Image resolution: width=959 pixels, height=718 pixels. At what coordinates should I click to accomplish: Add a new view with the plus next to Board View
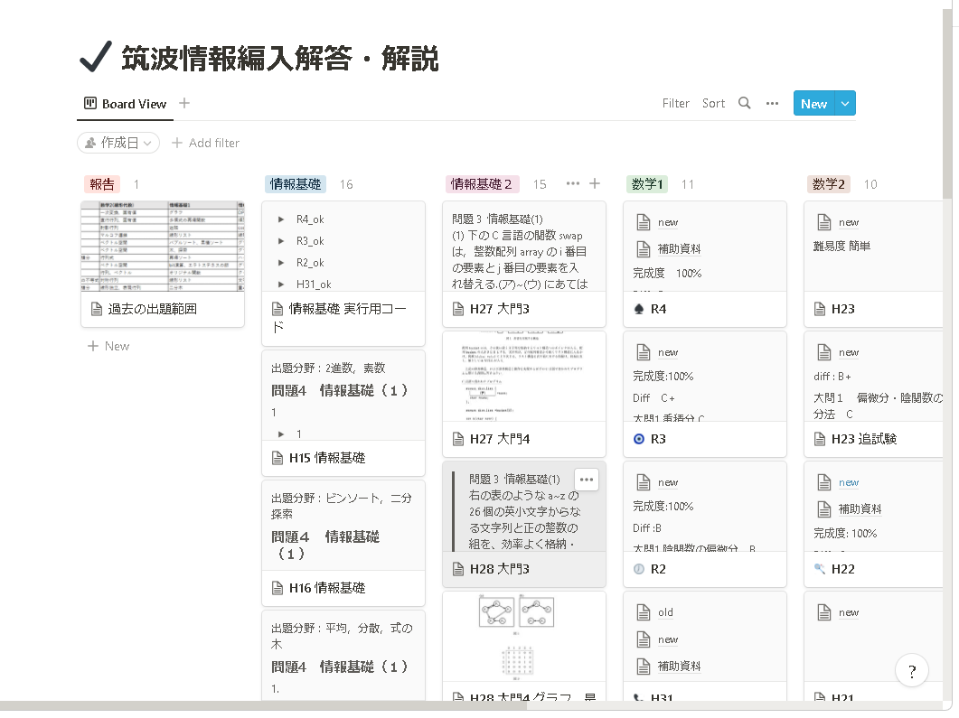(183, 103)
